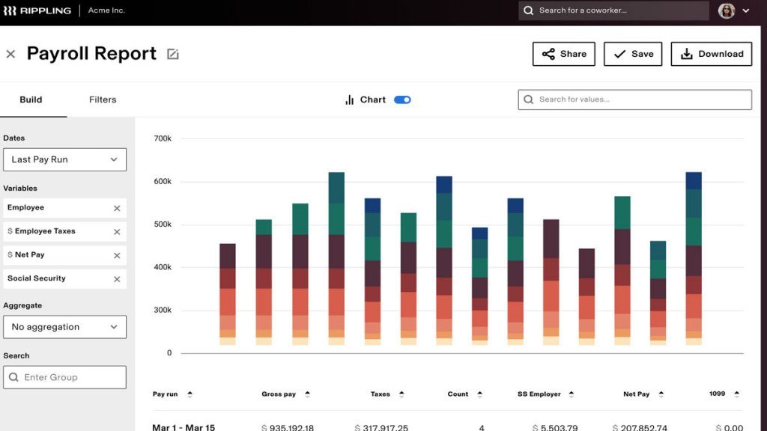Edit the report title using the pencil icon
The width and height of the screenshot is (767, 431).
pyautogui.click(x=172, y=53)
